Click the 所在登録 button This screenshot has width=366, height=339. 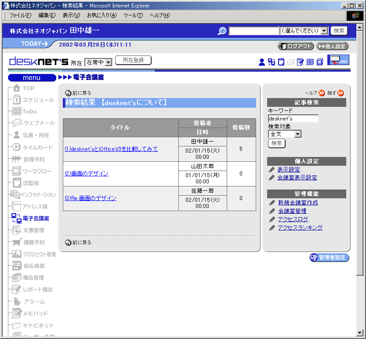(x=133, y=60)
